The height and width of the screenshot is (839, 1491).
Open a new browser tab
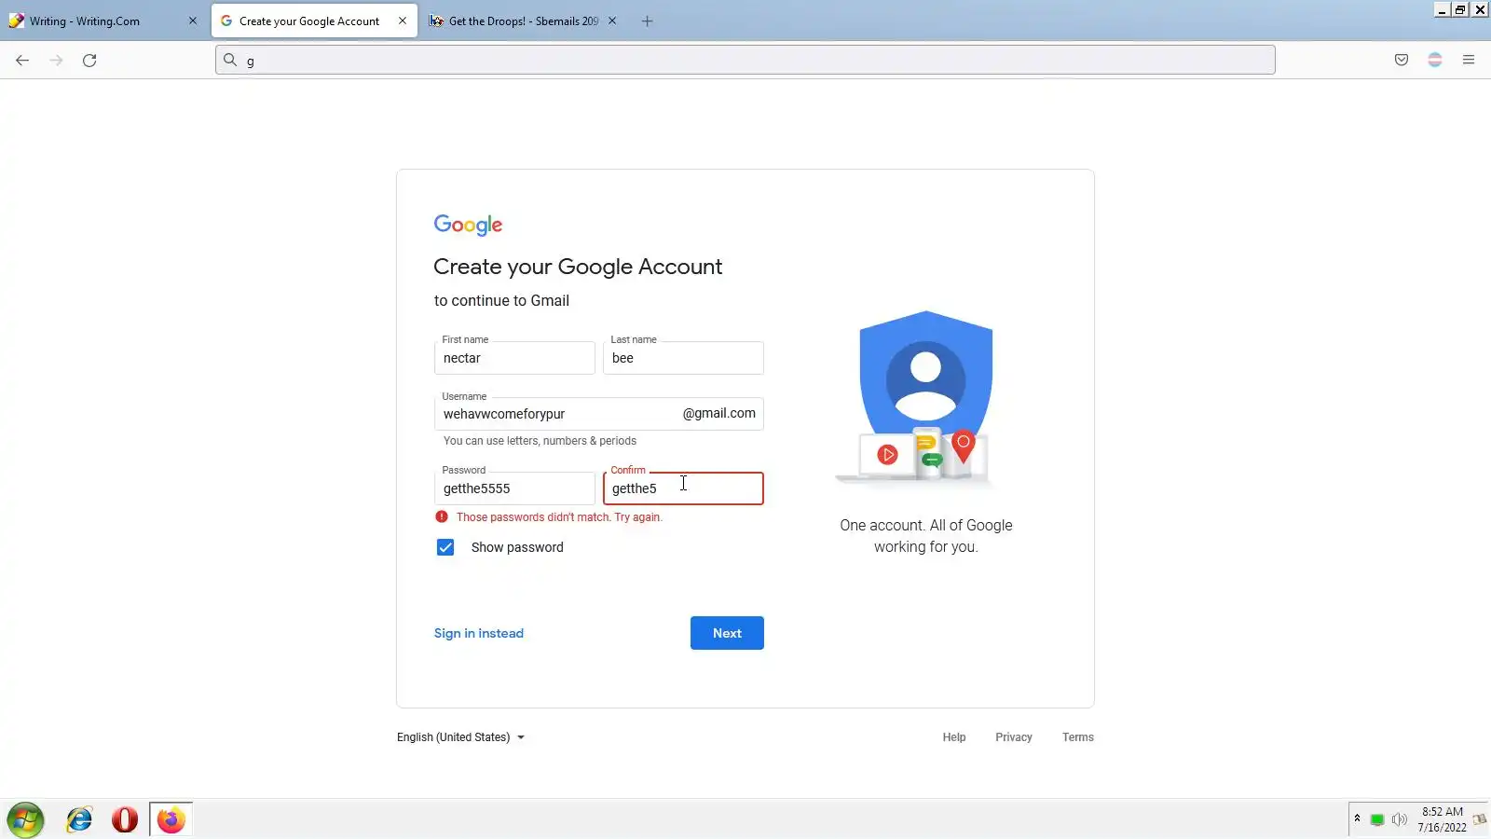tap(648, 21)
